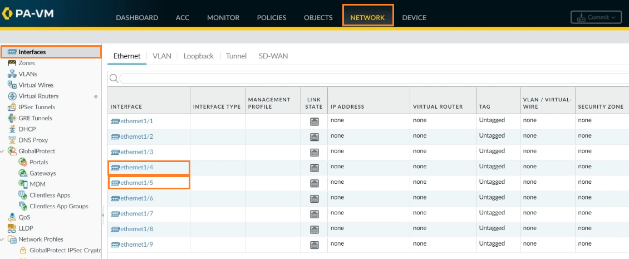Open the ACC tab
The height and width of the screenshot is (259, 629).
[x=183, y=18]
